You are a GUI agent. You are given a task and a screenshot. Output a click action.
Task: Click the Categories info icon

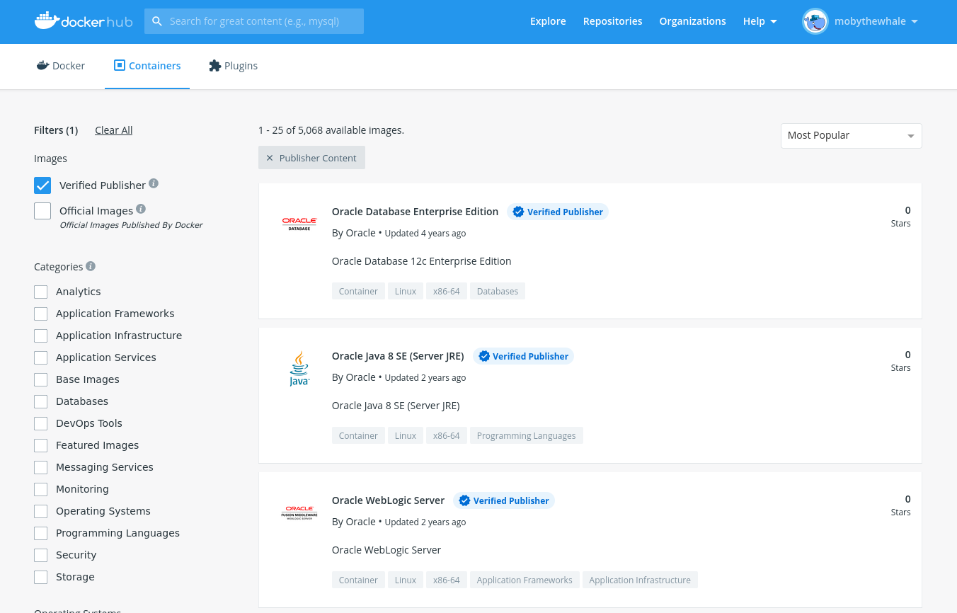coord(91,266)
